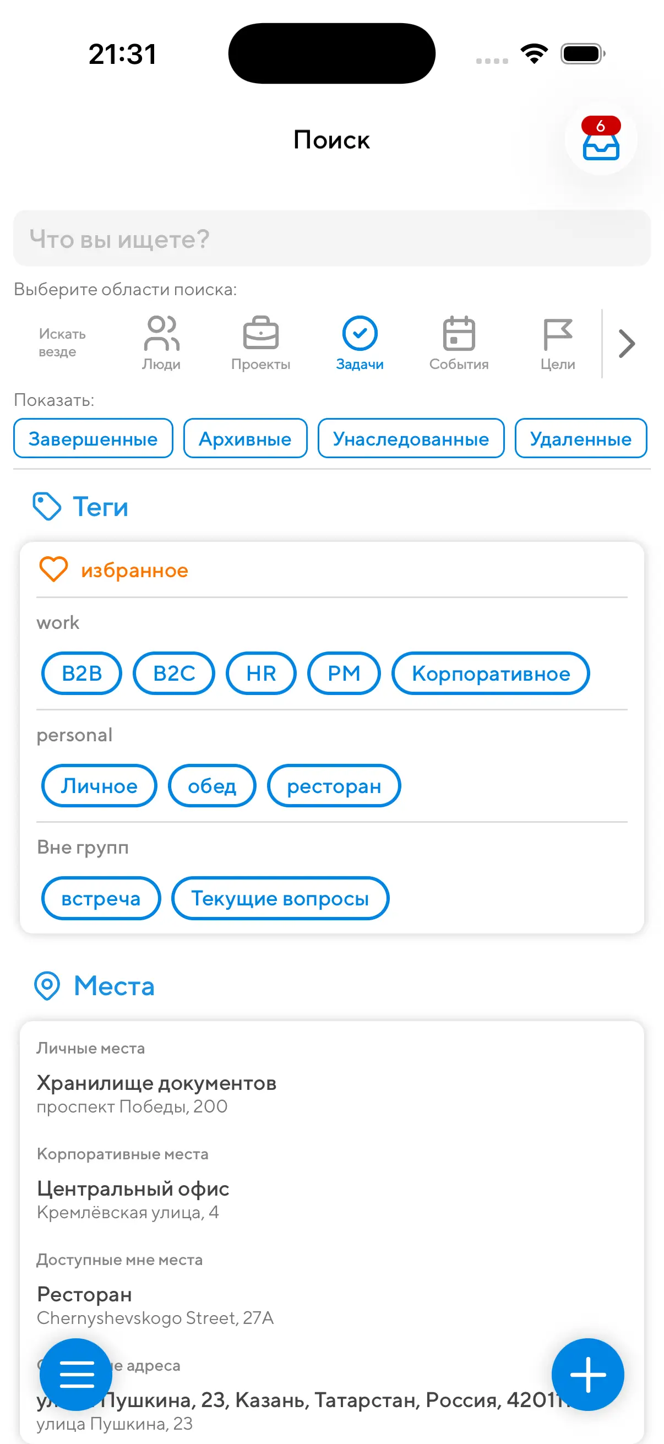
Task: Tap the search input field
Action: 331,239
